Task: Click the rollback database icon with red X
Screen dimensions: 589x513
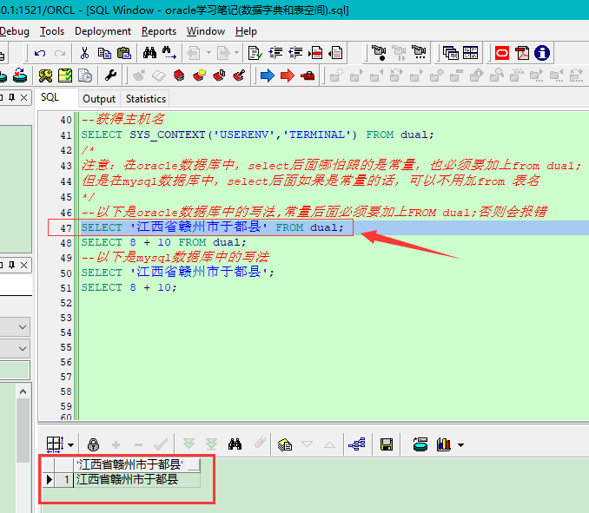Action: click(x=20, y=76)
